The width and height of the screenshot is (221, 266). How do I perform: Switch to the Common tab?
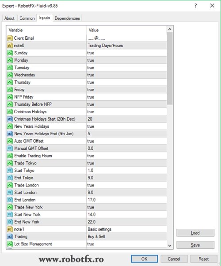[x=27, y=18]
